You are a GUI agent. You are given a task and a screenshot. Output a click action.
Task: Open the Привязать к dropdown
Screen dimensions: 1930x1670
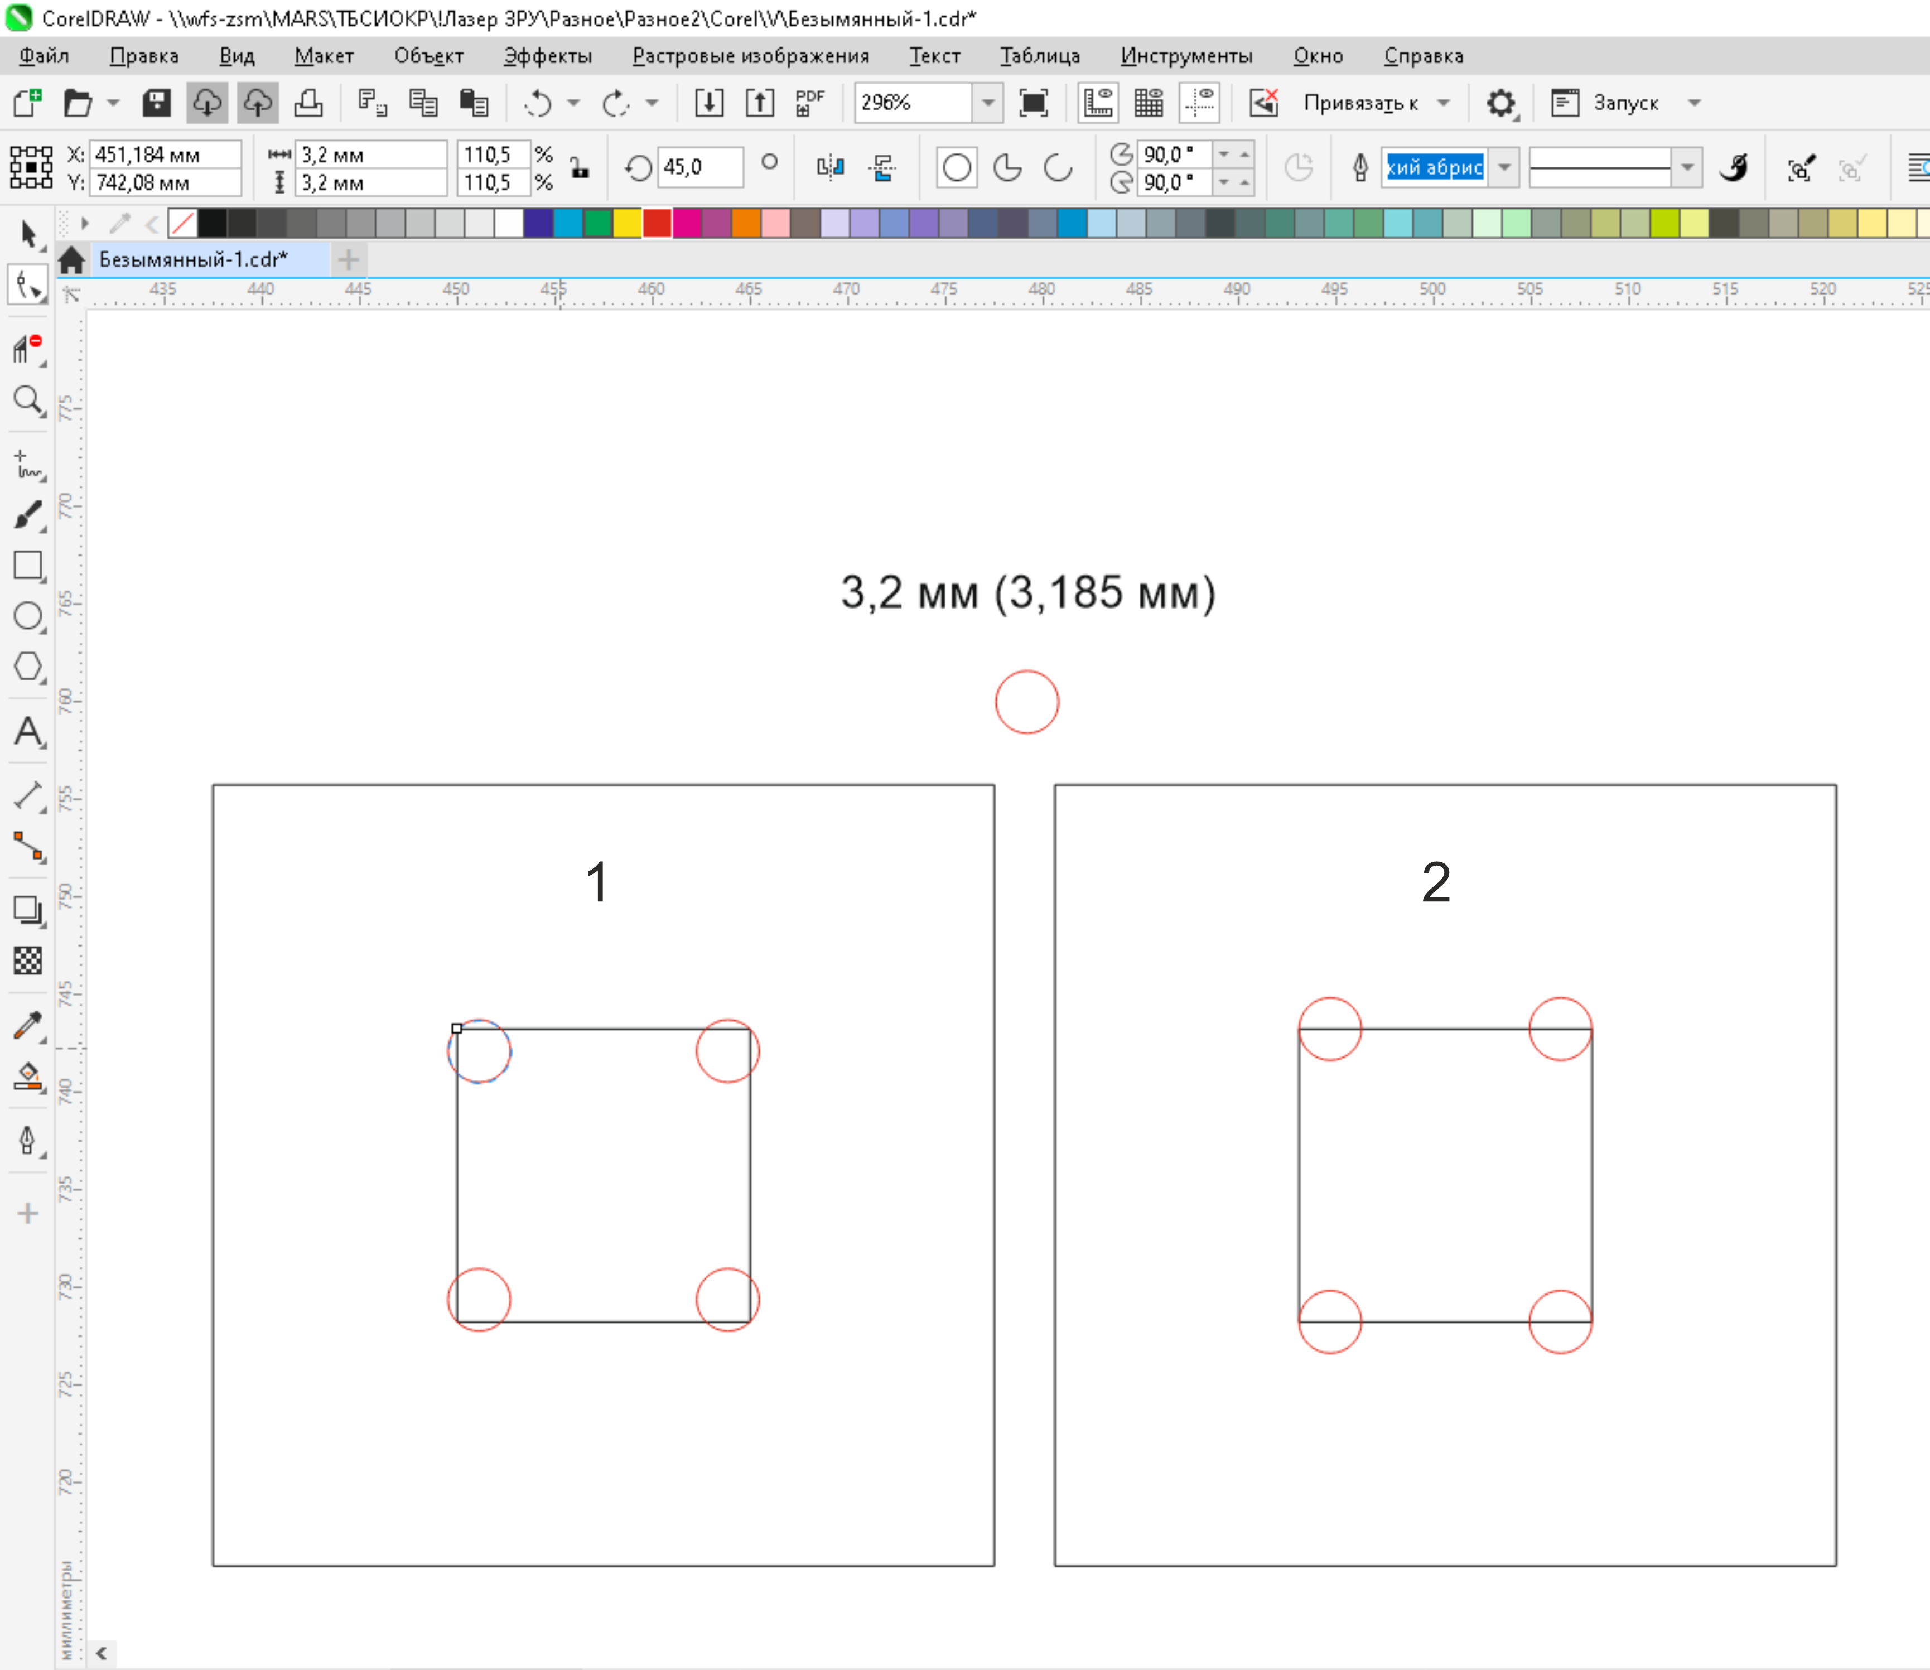pos(1444,103)
